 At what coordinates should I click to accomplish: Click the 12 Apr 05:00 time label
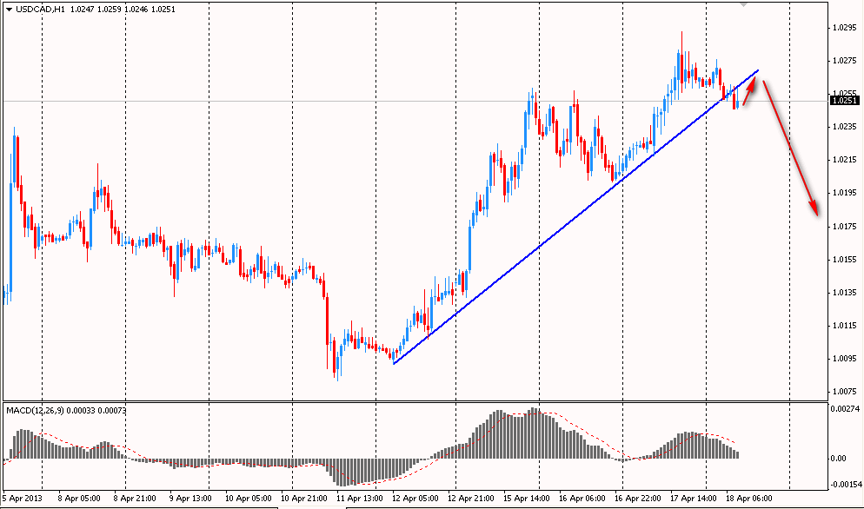click(x=415, y=499)
